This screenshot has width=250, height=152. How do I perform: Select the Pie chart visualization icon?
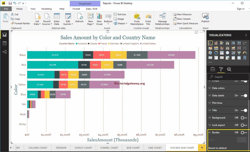coord(210,53)
